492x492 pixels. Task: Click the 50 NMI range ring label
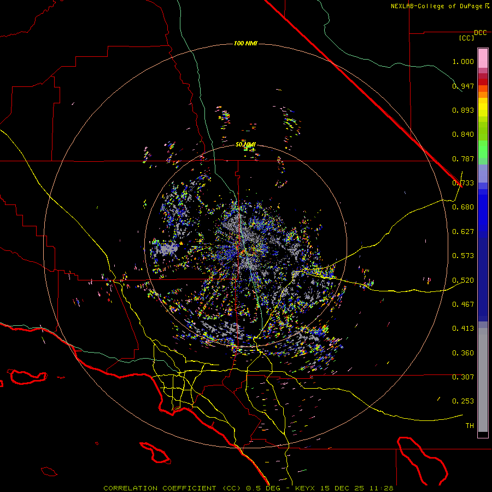coord(245,145)
